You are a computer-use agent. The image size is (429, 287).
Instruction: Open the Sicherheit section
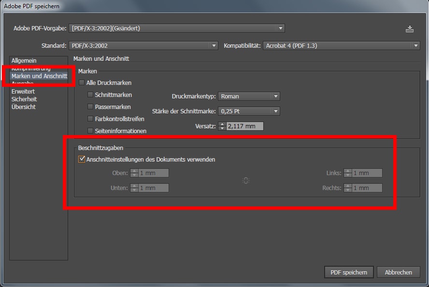(24, 99)
